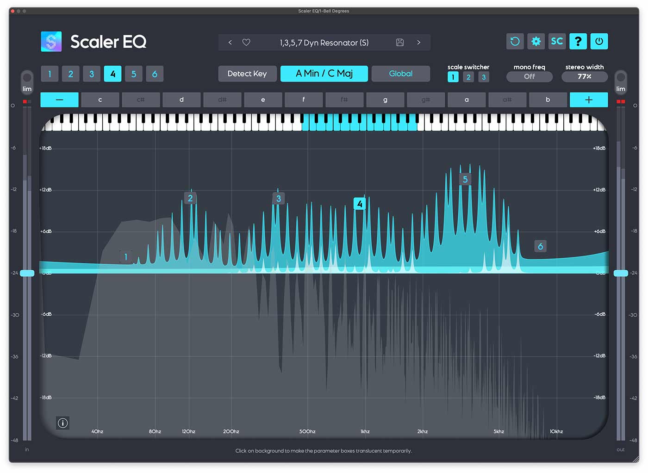This screenshot has height=473, width=648.
Task: Load the next preset with the right arrow
Action: click(419, 42)
